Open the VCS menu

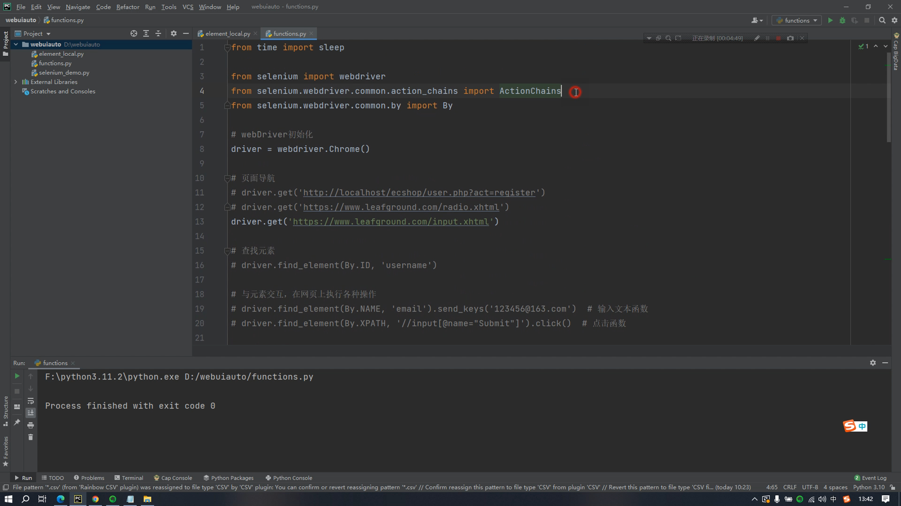pyautogui.click(x=188, y=7)
